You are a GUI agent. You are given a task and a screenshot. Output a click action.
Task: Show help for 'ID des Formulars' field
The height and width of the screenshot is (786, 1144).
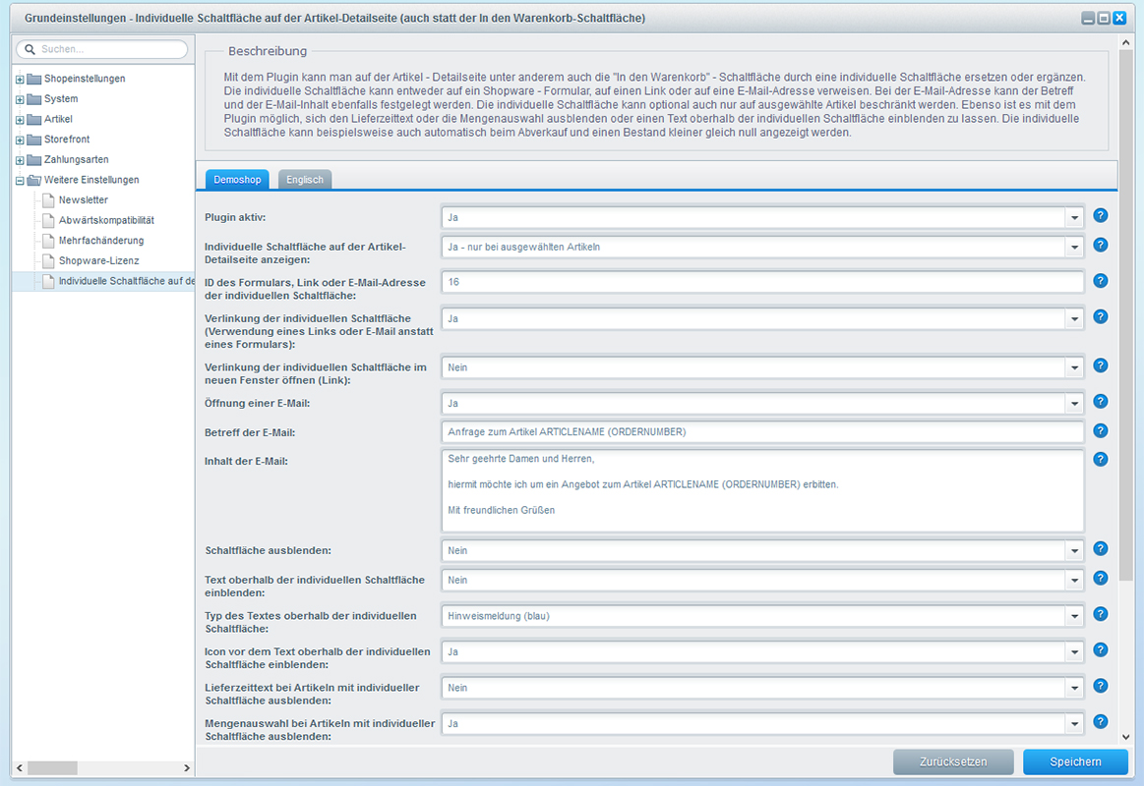pos(1100,281)
